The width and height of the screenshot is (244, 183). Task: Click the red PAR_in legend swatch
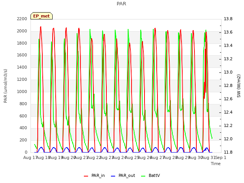click(86, 176)
